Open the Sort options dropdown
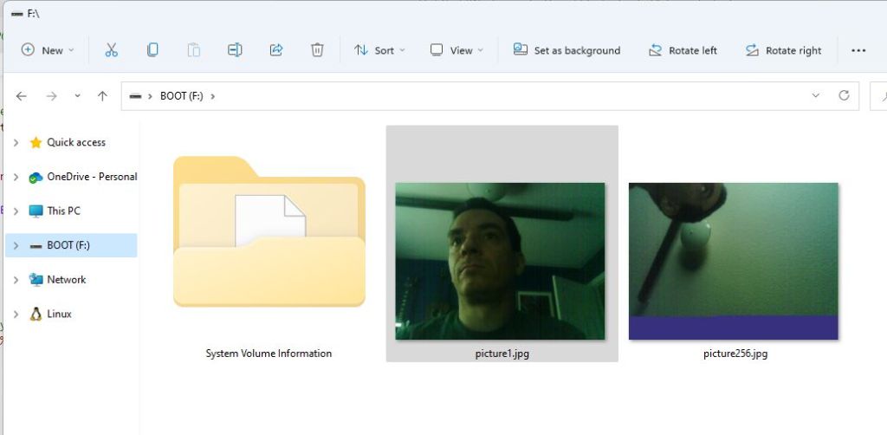 (379, 50)
